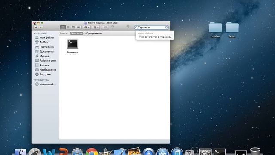This screenshot has width=275, height=155.
Task: Select the Елена folder on the desktop
Action: click(x=232, y=30)
